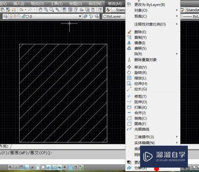199x172 pixels.
Task: Choose 偏移(S) offset in Modify menu
Action: (152, 48)
